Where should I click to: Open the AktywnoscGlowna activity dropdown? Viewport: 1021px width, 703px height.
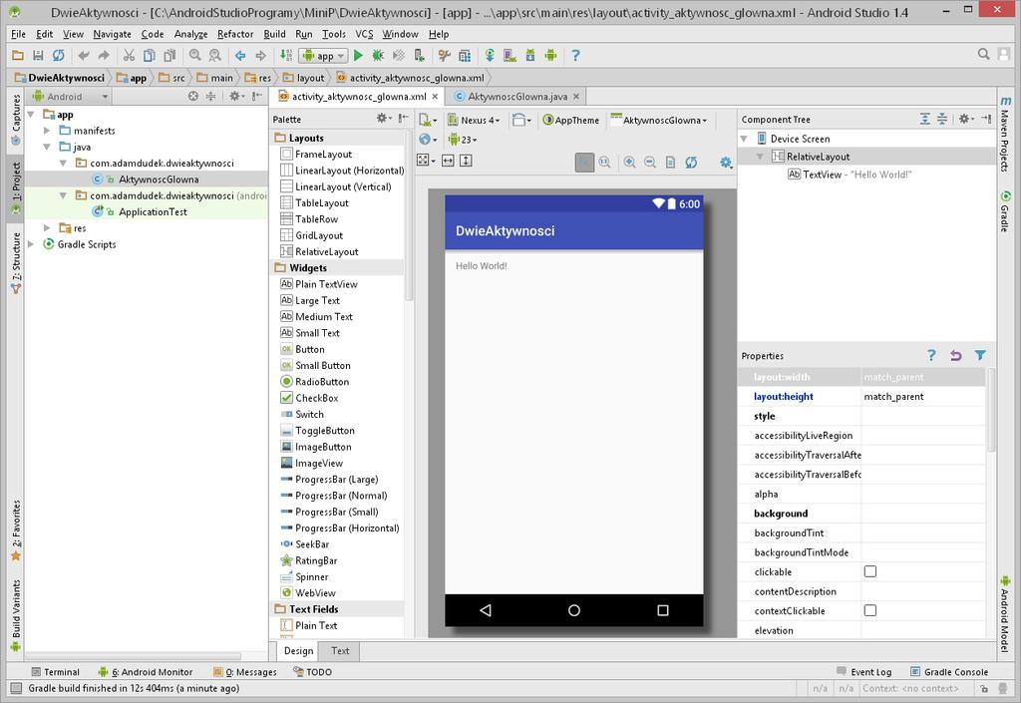pyautogui.click(x=658, y=120)
